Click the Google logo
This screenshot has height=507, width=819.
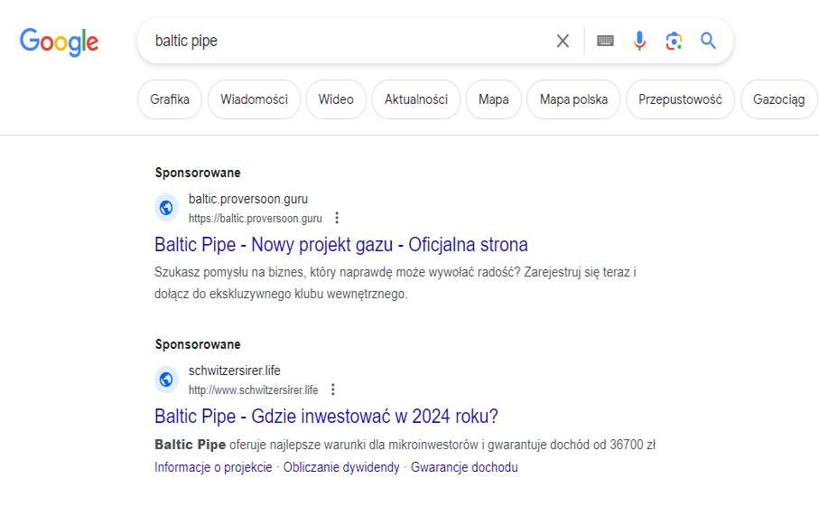(60, 41)
